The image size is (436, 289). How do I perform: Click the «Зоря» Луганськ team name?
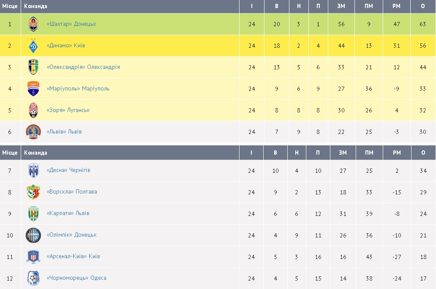[x=68, y=110]
